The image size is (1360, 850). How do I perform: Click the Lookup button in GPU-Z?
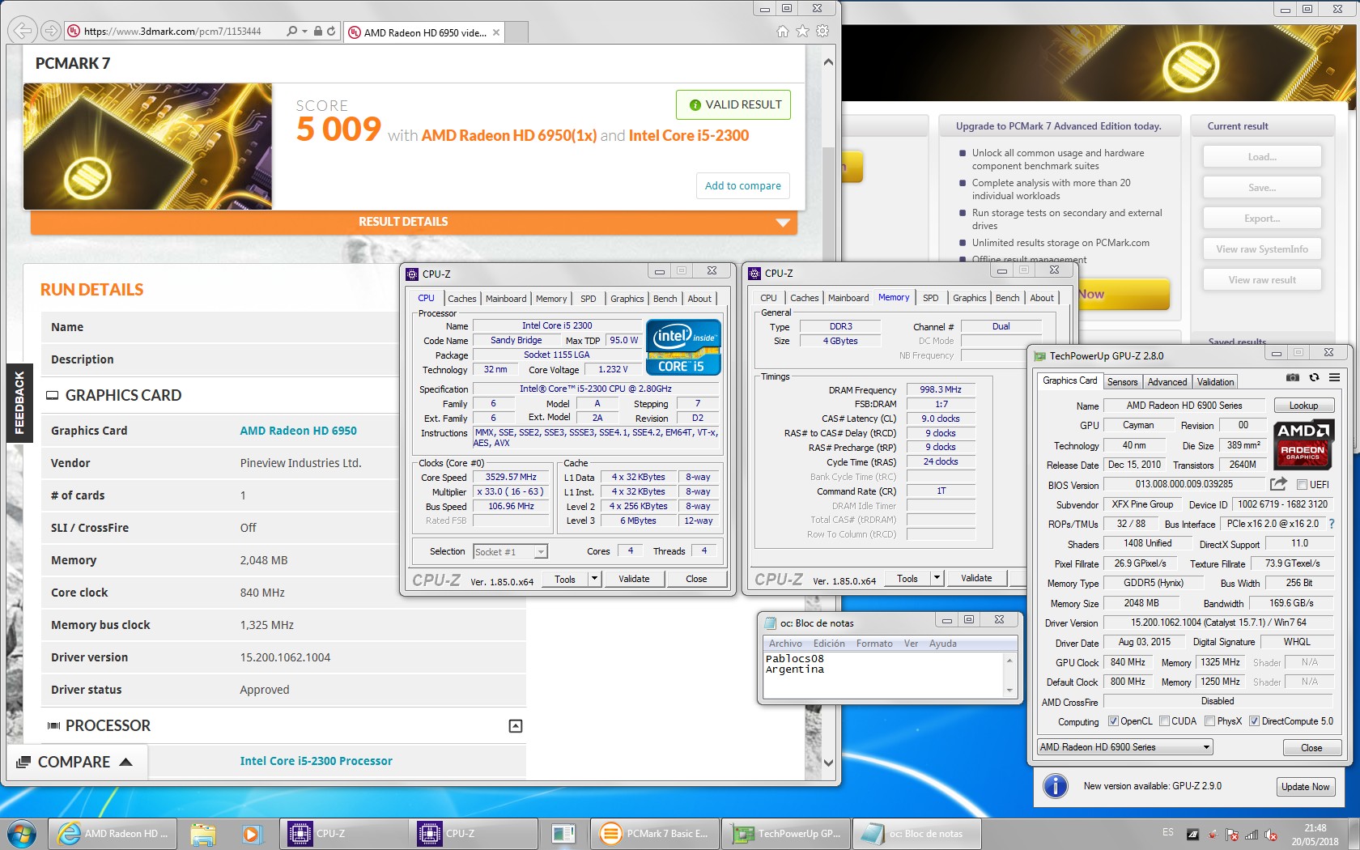pos(1303,406)
